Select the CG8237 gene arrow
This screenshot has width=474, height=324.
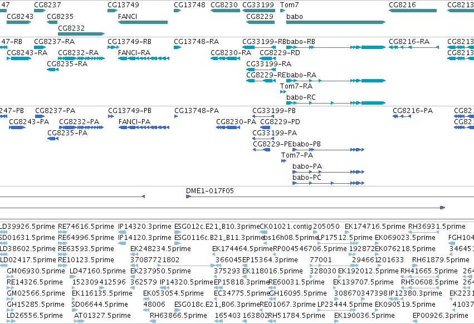40,11
